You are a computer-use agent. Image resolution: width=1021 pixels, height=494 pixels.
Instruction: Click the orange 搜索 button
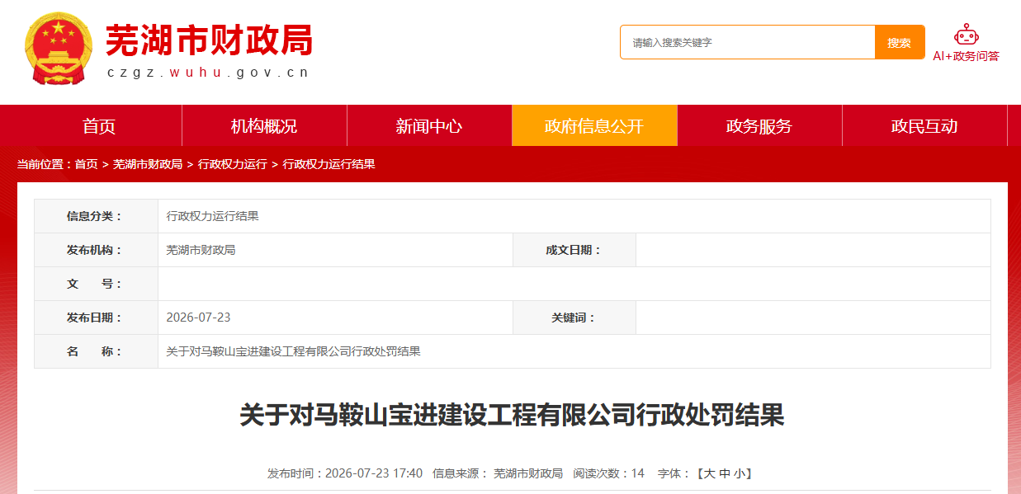pos(900,42)
